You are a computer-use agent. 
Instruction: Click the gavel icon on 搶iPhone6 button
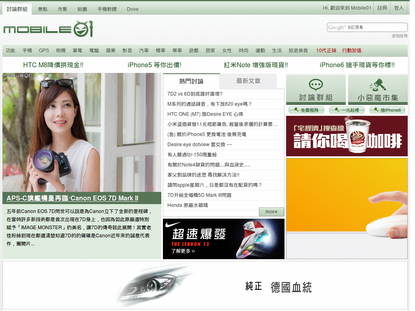tap(376, 110)
